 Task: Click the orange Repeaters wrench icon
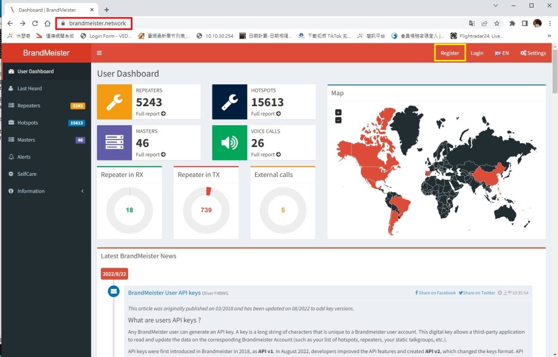pyautogui.click(x=114, y=102)
